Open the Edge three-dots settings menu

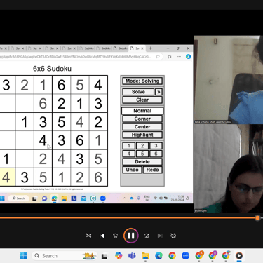179,57
